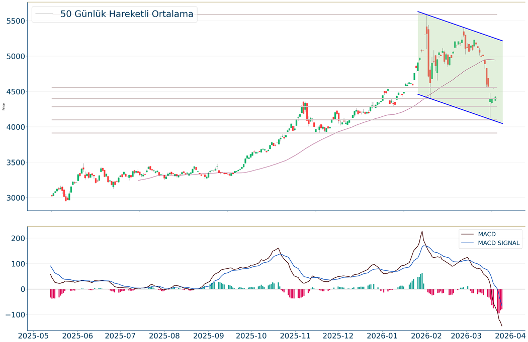Click the -100 tick on MACD axis

pyautogui.click(x=16, y=315)
